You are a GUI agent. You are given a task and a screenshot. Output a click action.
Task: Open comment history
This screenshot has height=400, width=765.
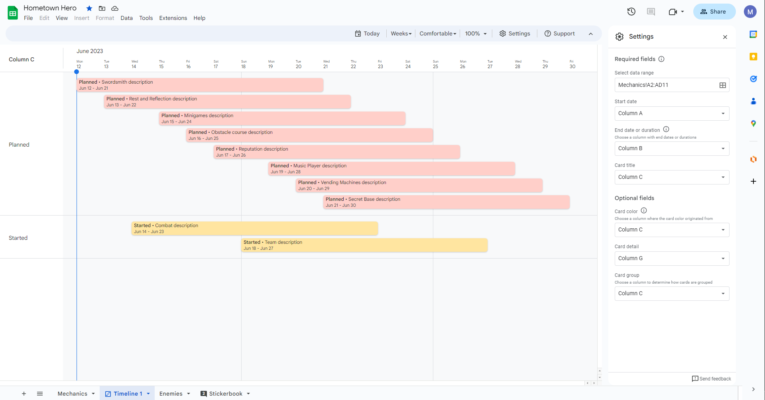tap(651, 12)
